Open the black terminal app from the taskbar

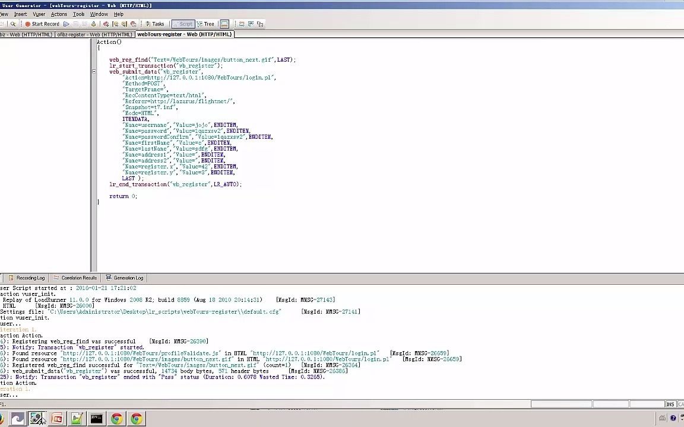[96, 419]
